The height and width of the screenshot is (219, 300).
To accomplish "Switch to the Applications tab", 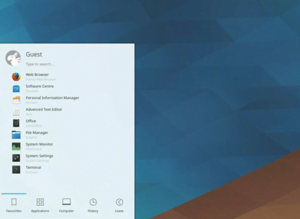I will click(40, 206).
